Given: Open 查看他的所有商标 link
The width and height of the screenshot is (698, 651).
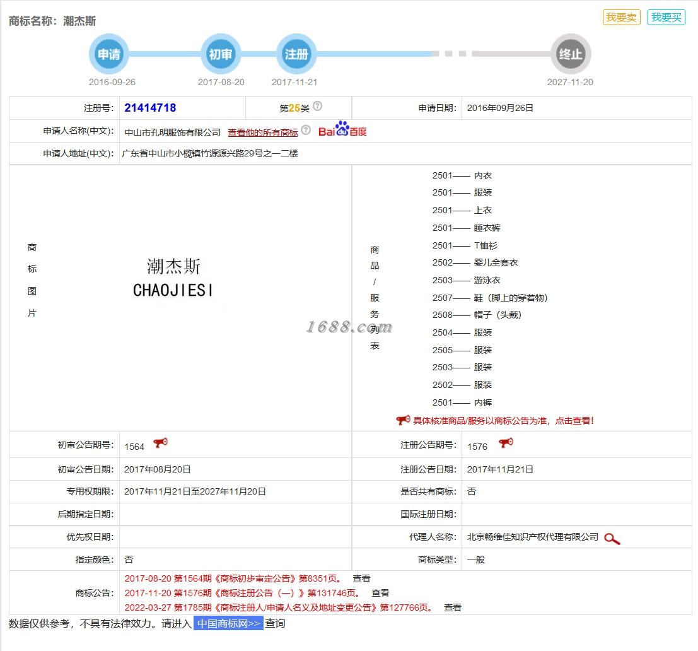Looking at the screenshot, I should (x=263, y=132).
